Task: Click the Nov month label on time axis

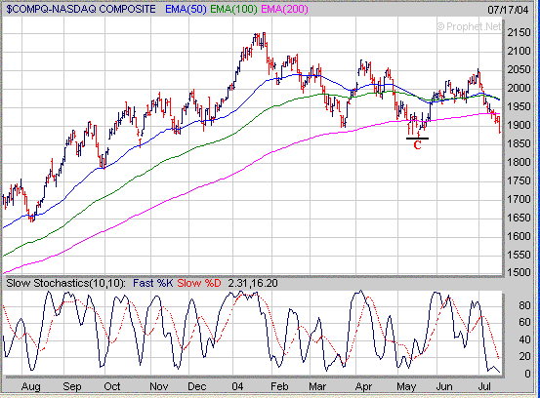Action: click(x=159, y=386)
